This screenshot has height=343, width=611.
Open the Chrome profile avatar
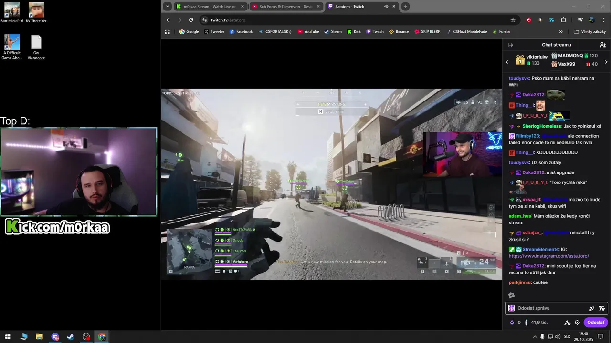pos(592,20)
